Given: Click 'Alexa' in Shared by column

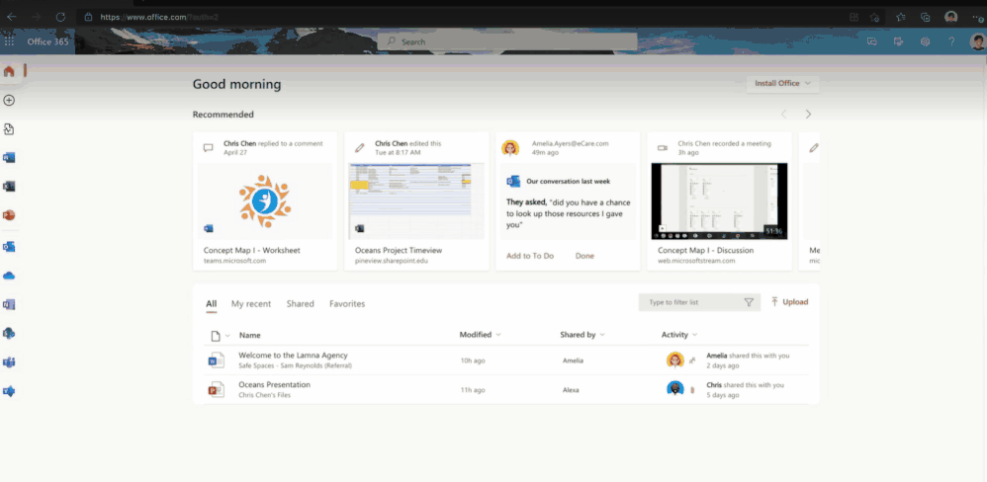Looking at the screenshot, I should [x=571, y=390].
